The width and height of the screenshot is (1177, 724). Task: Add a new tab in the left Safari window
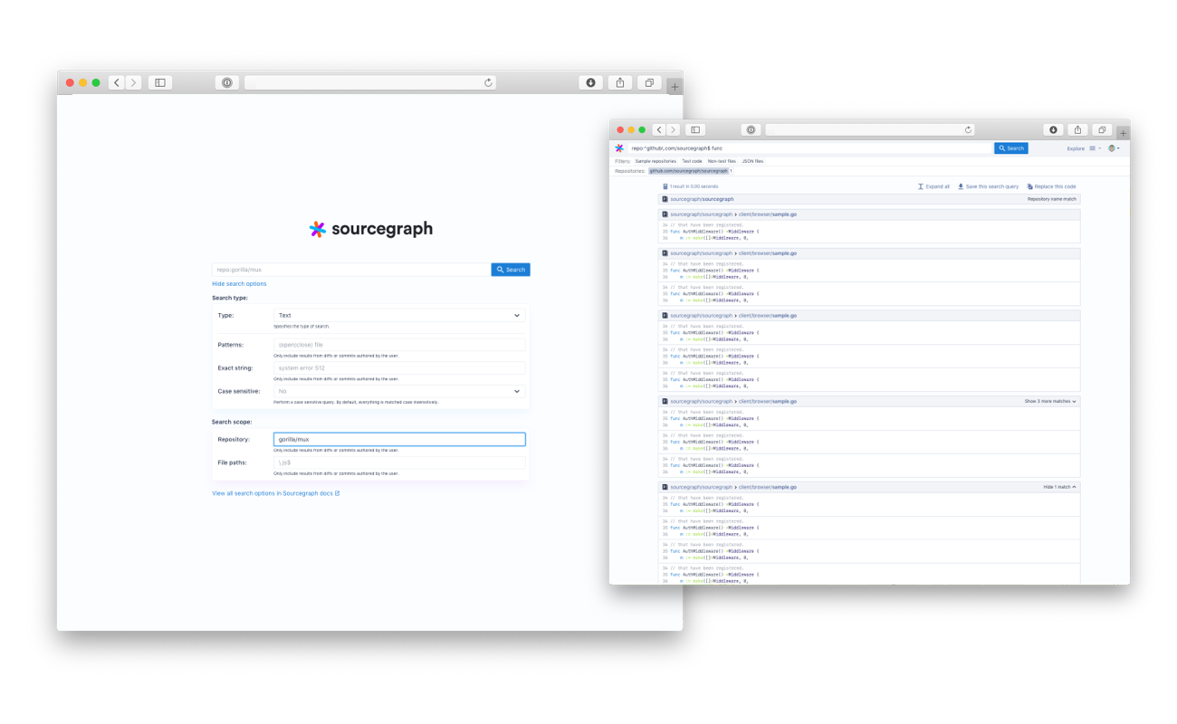[x=675, y=87]
